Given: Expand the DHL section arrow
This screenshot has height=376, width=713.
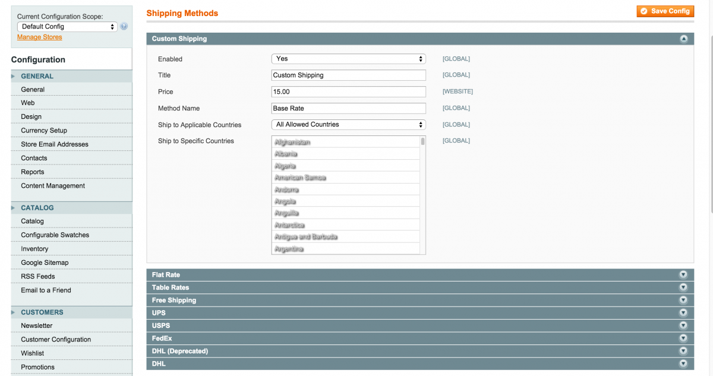Looking at the screenshot, I should point(683,364).
